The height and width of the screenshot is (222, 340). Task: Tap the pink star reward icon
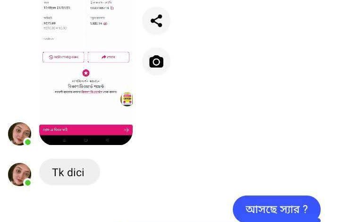86,73
